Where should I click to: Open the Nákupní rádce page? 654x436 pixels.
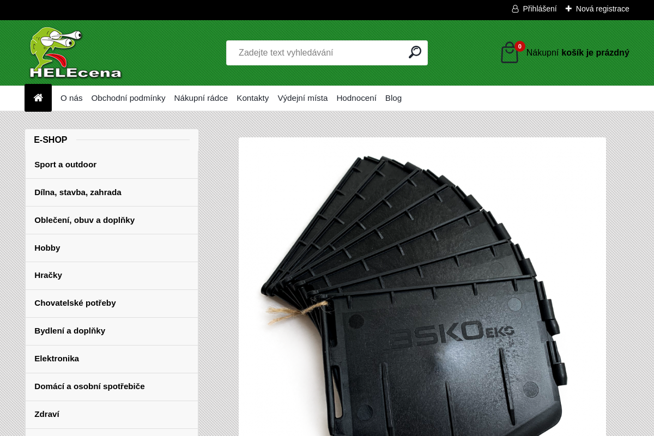tap(201, 98)
